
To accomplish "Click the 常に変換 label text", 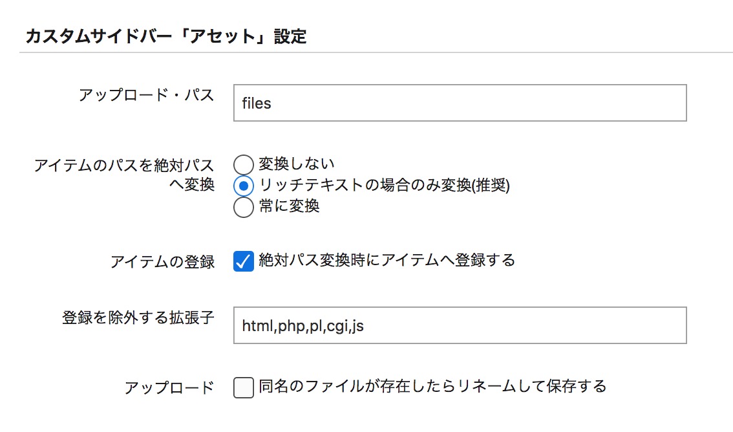I will click(289, 206).
